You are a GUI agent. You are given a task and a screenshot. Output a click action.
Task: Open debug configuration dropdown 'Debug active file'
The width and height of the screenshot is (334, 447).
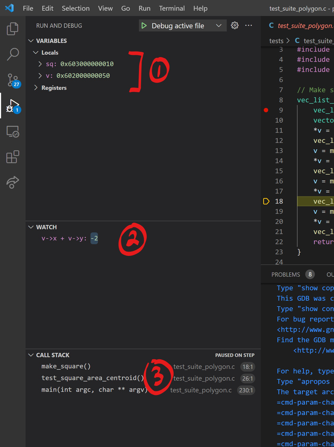pos(183,26)
